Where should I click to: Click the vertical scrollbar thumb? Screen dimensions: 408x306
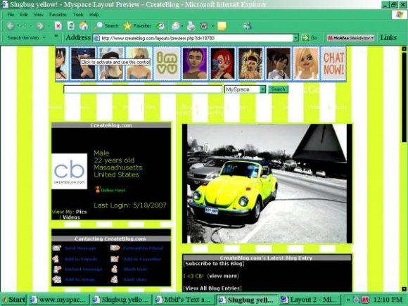(x=404, y=97)
